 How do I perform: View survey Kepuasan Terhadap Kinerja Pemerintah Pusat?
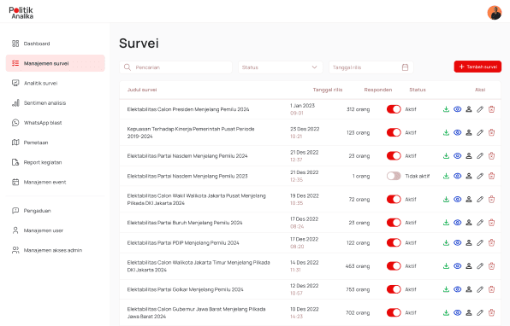pos(457,132)
